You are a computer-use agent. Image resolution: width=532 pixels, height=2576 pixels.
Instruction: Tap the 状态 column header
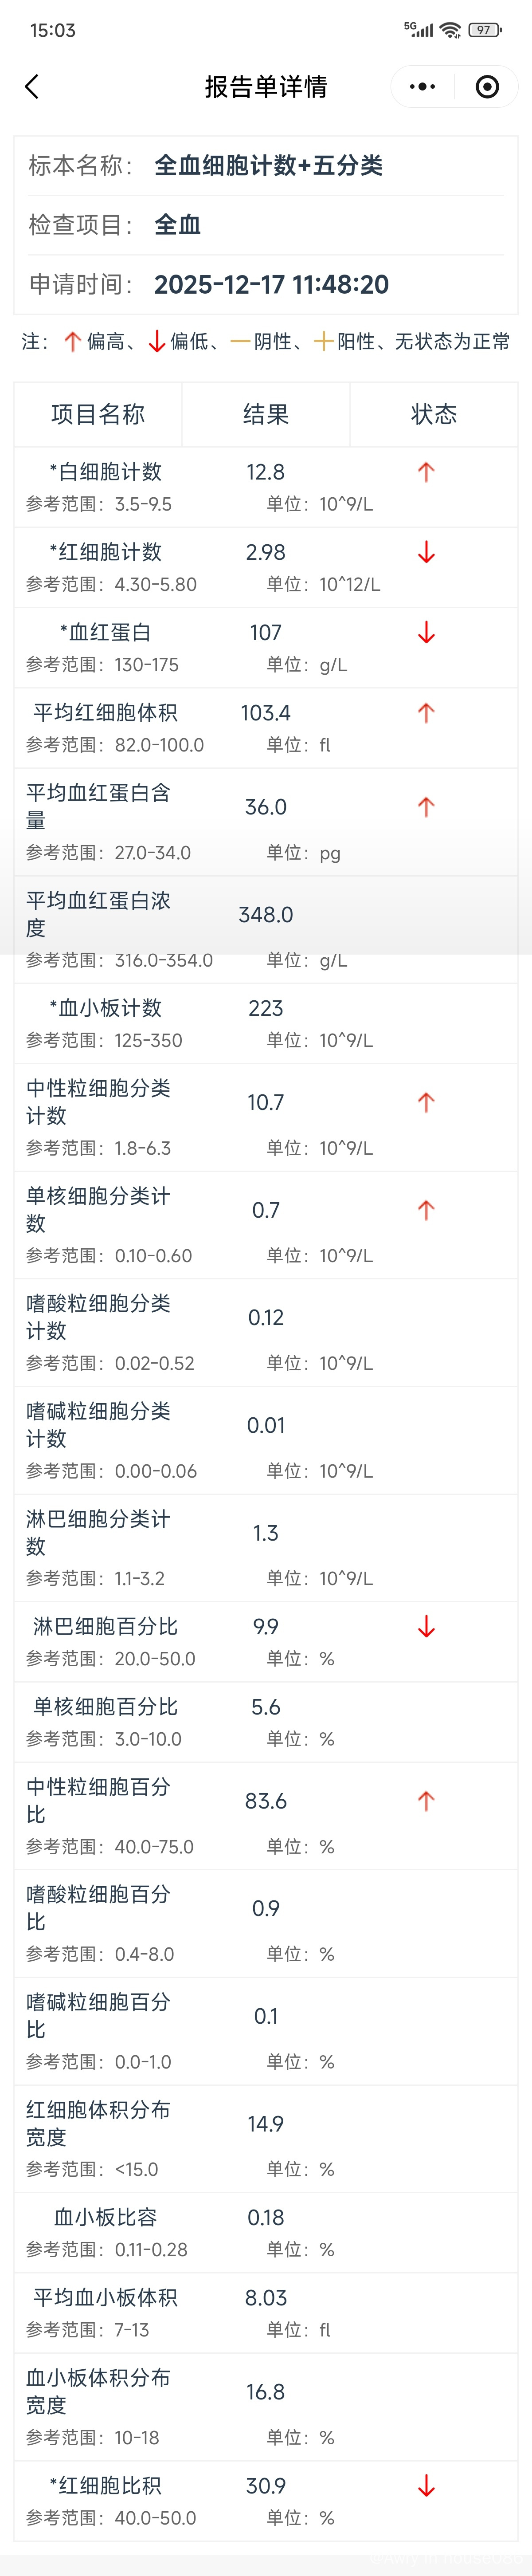click(x=434, y=414)
